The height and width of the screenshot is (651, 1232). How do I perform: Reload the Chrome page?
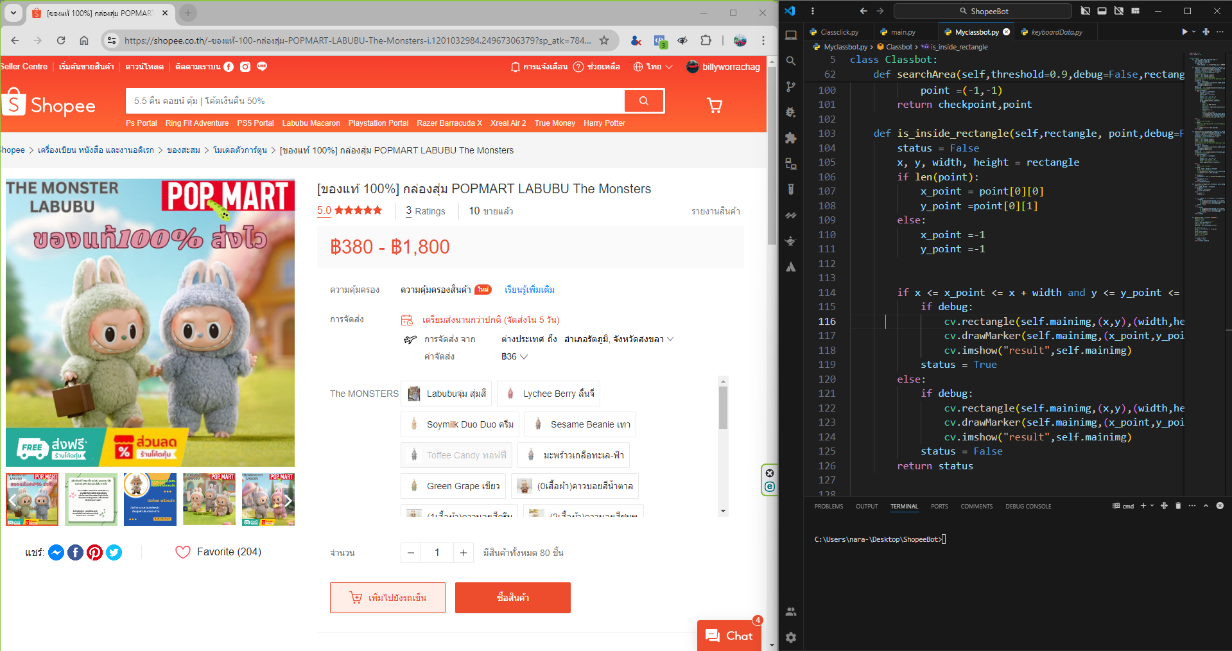click(61, 40)
